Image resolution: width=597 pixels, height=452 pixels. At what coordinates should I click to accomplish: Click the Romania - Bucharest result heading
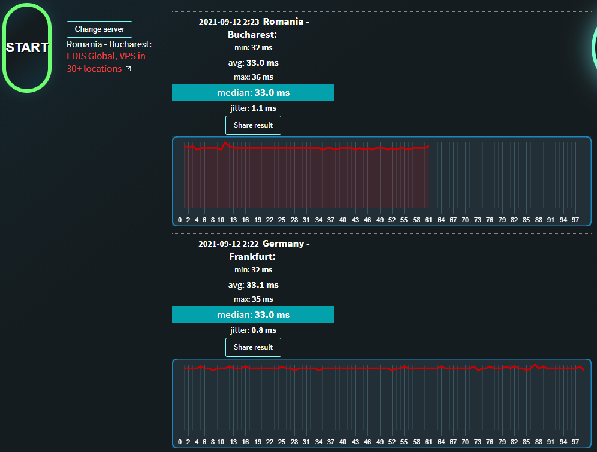click(x=269, y=28)
